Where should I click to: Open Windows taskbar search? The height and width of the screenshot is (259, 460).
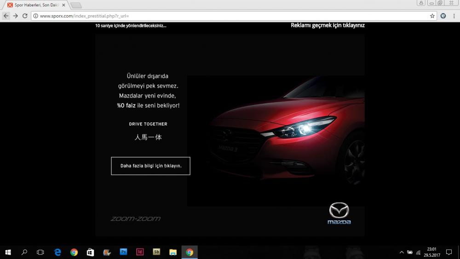tap(24, 252)
